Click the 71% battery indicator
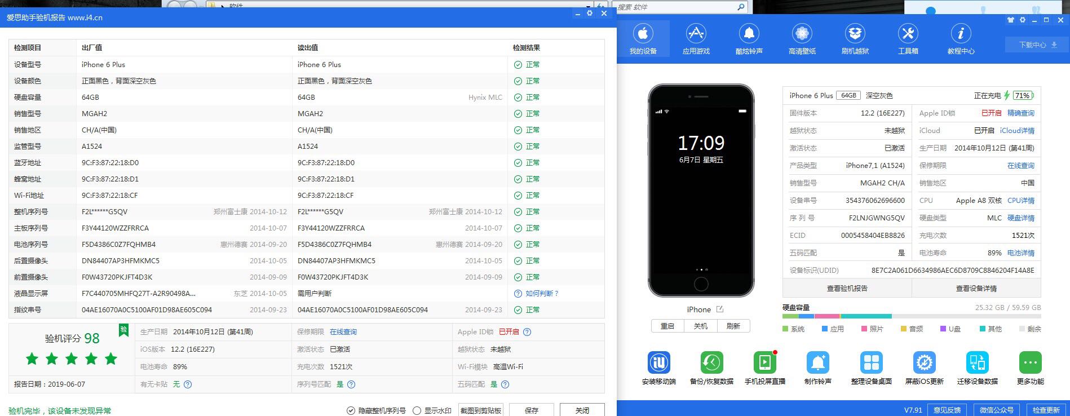 click(x=1023, y=96)
